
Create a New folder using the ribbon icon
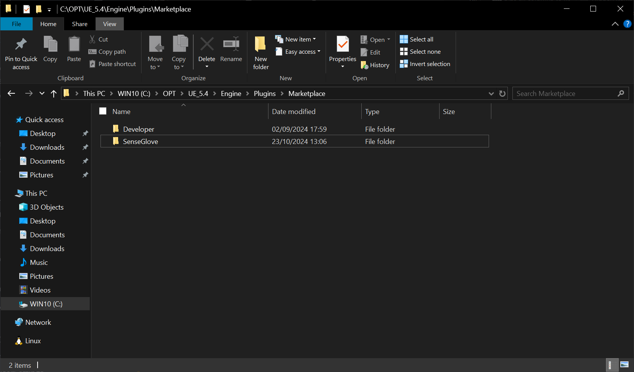(x=260, y=52)
